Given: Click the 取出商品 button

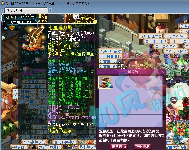Looking at the screenshot, I should [x=142, y=147].
